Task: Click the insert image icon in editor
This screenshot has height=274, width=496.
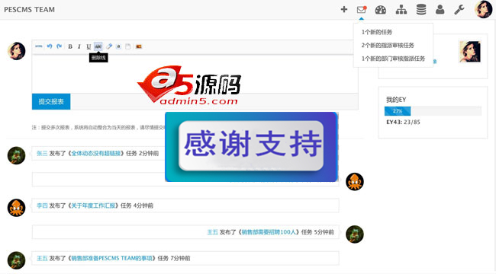Action: [x=139, y=46]
